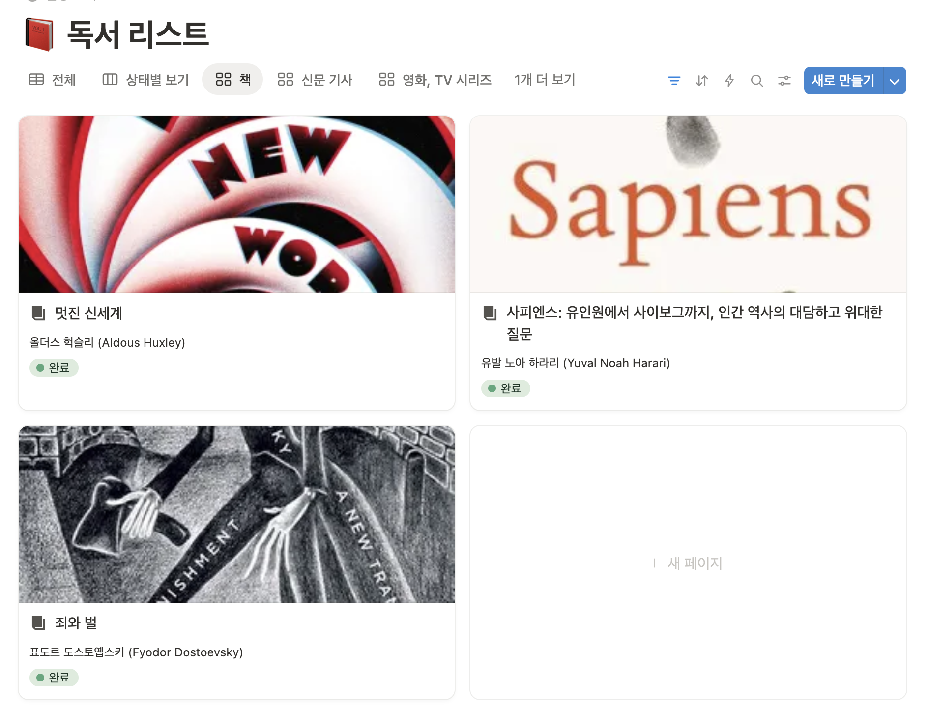928x711 pixels.
Task: Open the Brave New World cover image
Action: point(236,205)
